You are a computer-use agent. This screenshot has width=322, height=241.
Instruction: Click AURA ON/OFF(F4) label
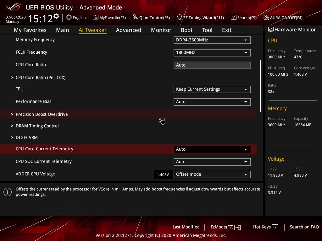[286, 18]
